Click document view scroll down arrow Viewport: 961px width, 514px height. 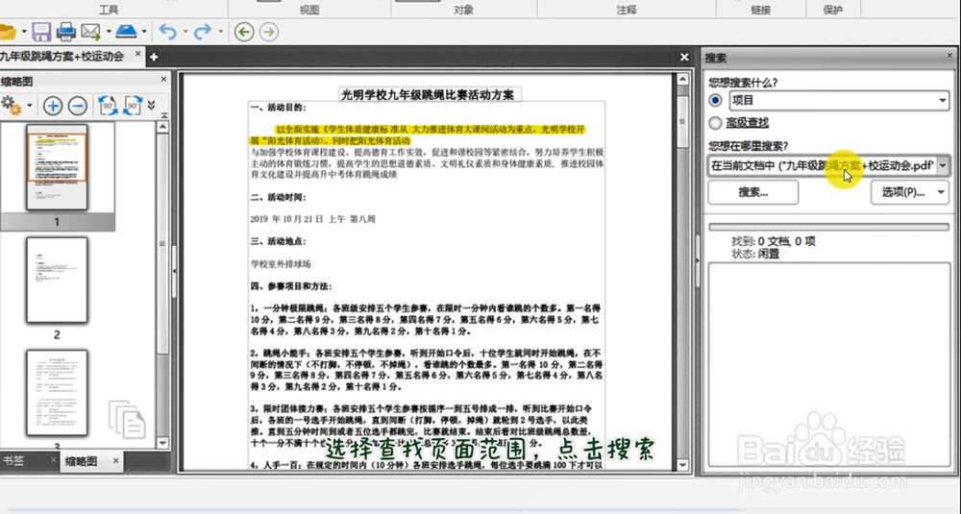tap(682, 465)
